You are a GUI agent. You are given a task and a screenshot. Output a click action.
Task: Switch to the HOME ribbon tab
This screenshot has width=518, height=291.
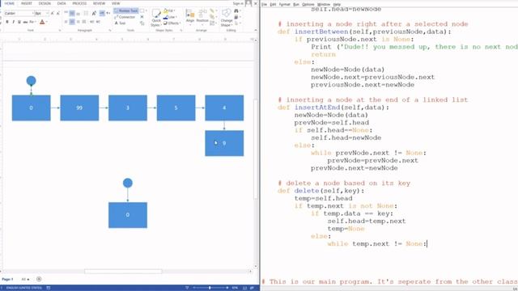[x=9, y=3]
